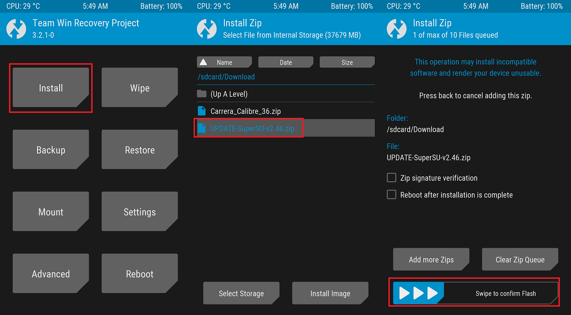This screenshot has height=315, width=571.
Task: Select UPDATE-SuperSU-v2.46.zip file
Action: [286, 128]
